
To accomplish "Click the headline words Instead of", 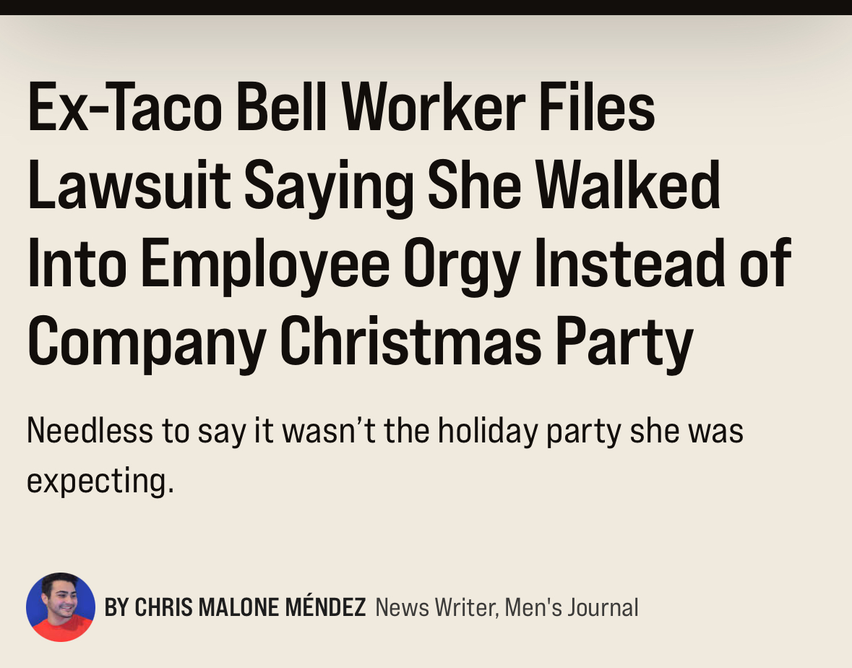I will coord(663,263).
